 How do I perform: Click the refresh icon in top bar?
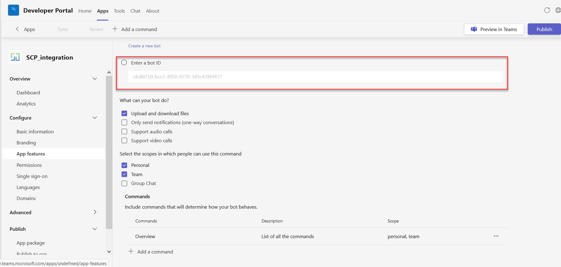(x=547, y=10)
